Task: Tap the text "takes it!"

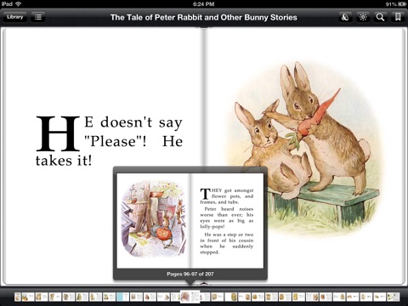Action: point(64,161)
